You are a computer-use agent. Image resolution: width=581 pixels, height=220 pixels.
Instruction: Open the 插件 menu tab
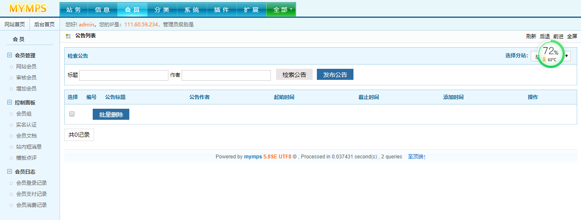(222, 10)
